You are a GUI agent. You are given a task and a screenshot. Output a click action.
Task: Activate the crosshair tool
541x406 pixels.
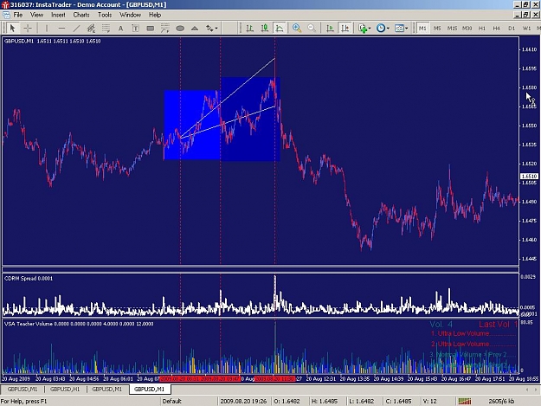(x=28, y=28)
